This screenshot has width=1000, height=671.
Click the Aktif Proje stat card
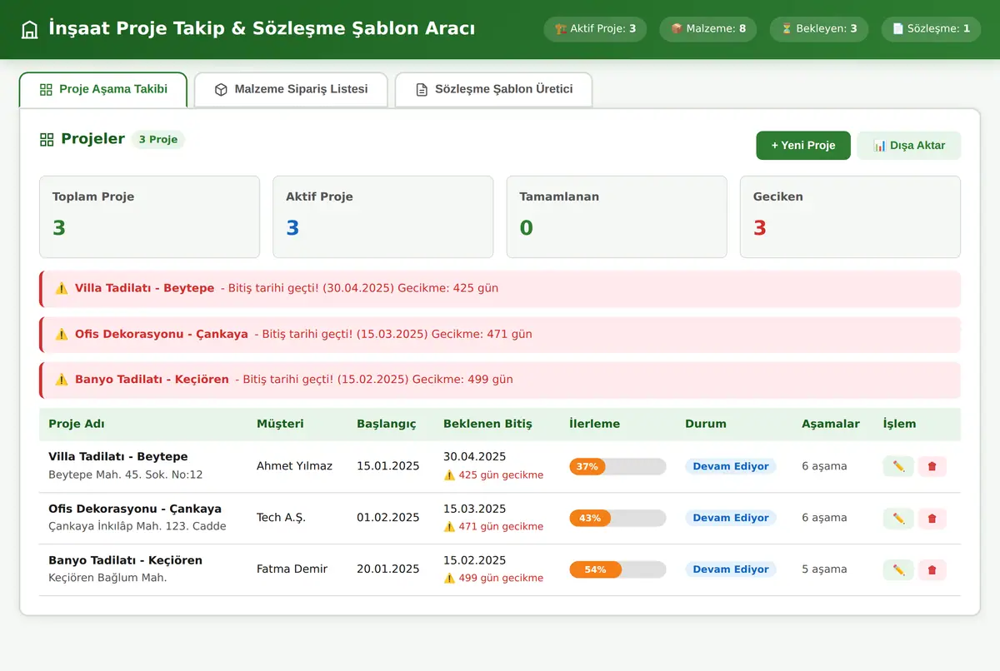pos(383,216)
